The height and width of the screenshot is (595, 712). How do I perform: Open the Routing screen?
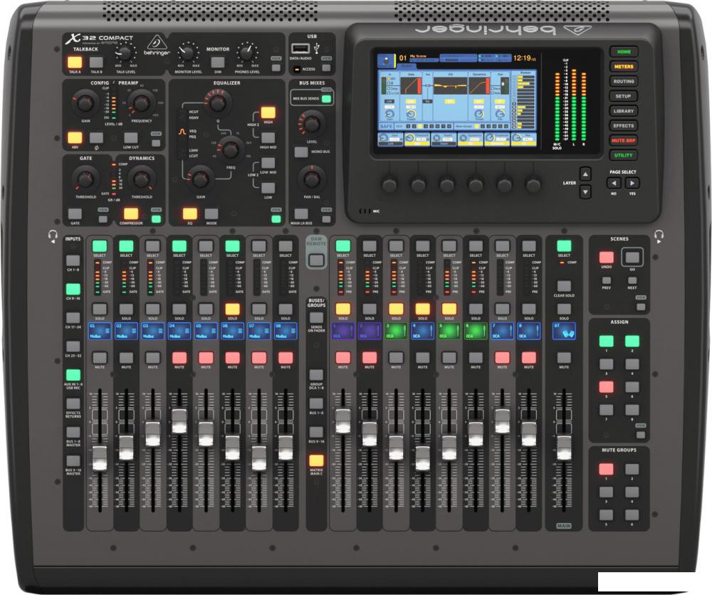[x=623, y=82]
